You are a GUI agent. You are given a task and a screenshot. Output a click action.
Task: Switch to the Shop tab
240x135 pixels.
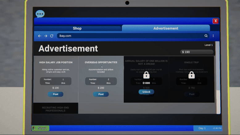click(77, 28)
